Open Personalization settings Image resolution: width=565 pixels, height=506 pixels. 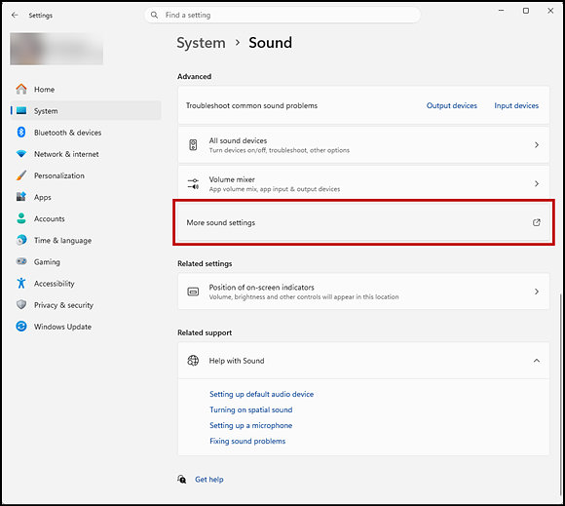(x=86, y=175)
